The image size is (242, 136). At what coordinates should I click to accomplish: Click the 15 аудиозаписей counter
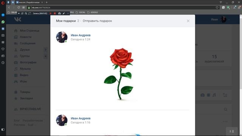(214, 59)
